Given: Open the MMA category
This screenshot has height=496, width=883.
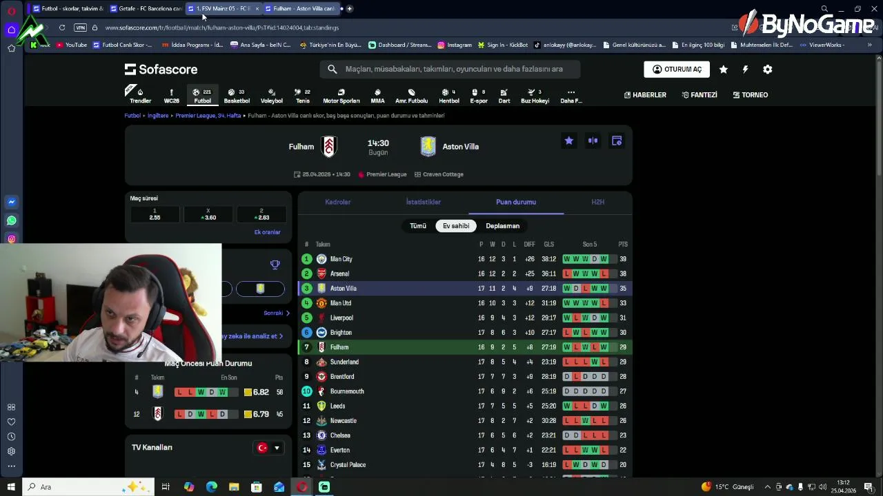Looking at the screenshot, I should pyautogui.click(x=377, y=96).
